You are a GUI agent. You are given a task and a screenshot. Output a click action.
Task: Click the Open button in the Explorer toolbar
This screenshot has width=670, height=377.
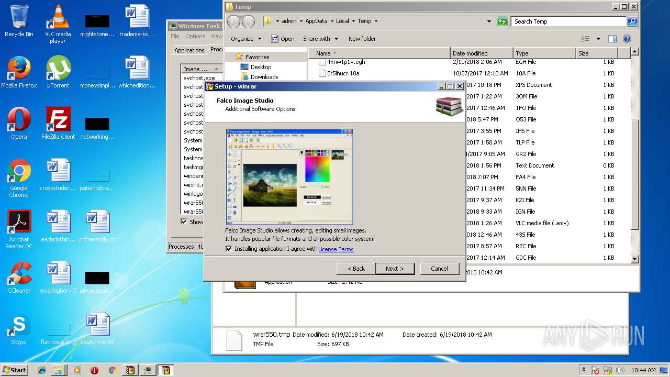pos(282,39)
